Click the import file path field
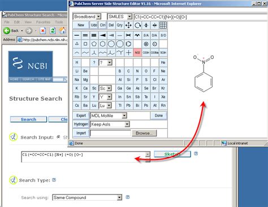This screenshot has width=268, height=207. point(110,133)
